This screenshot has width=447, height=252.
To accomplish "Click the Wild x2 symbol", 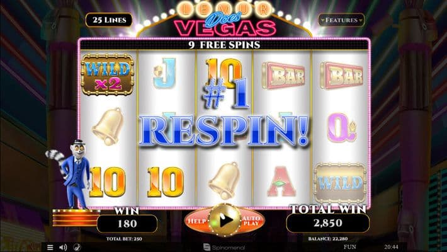I will click(x=108, y=75).
